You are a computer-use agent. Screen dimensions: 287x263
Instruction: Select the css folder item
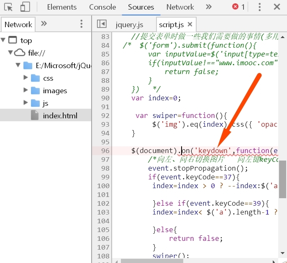[x=48, y=78]
